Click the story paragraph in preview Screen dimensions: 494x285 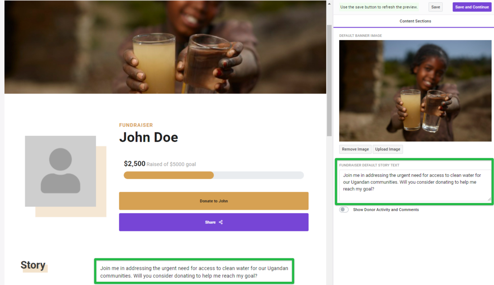pos(194,272)
